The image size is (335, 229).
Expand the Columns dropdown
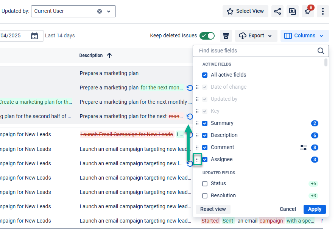(304, 36)
